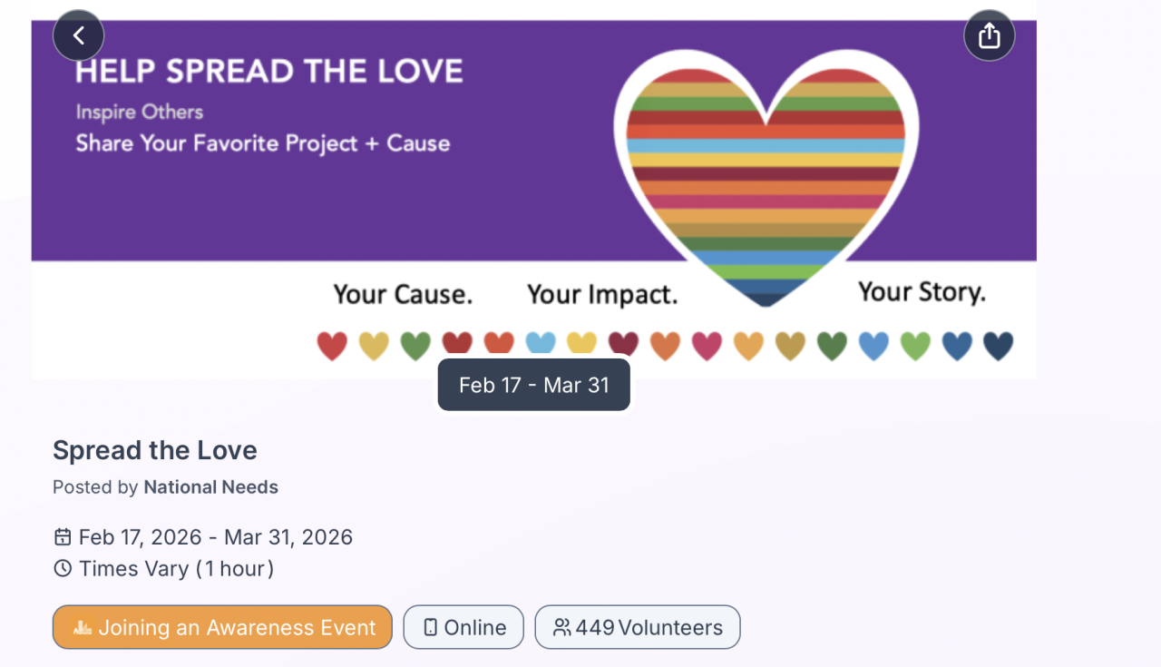Open the National Needs organization link
This screenshot has height=667, width=1161.
[x=210, y=487]
